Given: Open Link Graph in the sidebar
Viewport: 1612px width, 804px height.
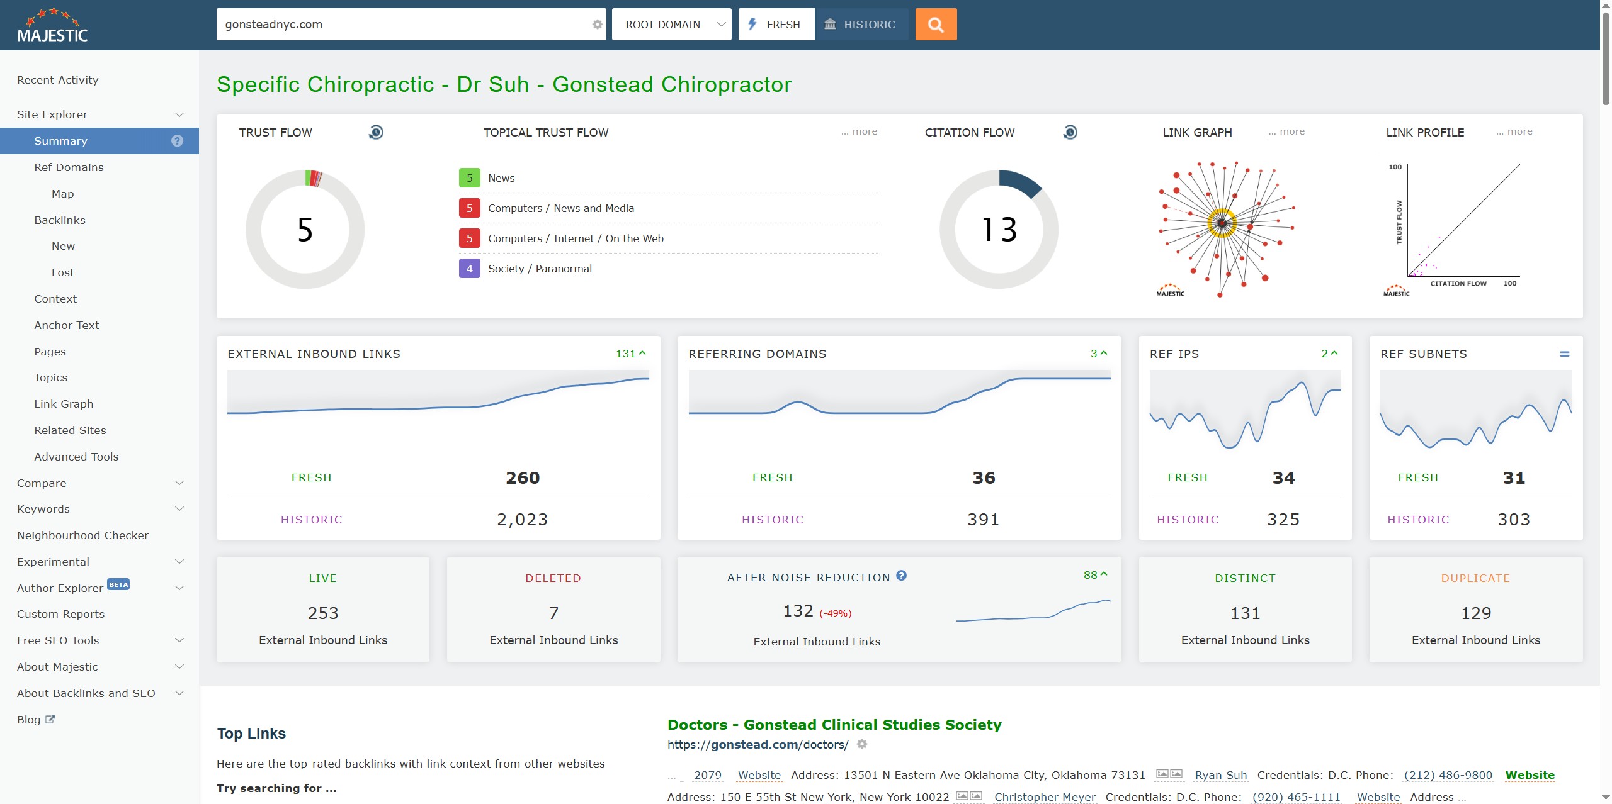Looking at the screenshot, I should [x=64, y=404].
